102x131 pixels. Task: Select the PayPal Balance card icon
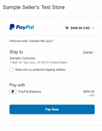coord(13,92)
